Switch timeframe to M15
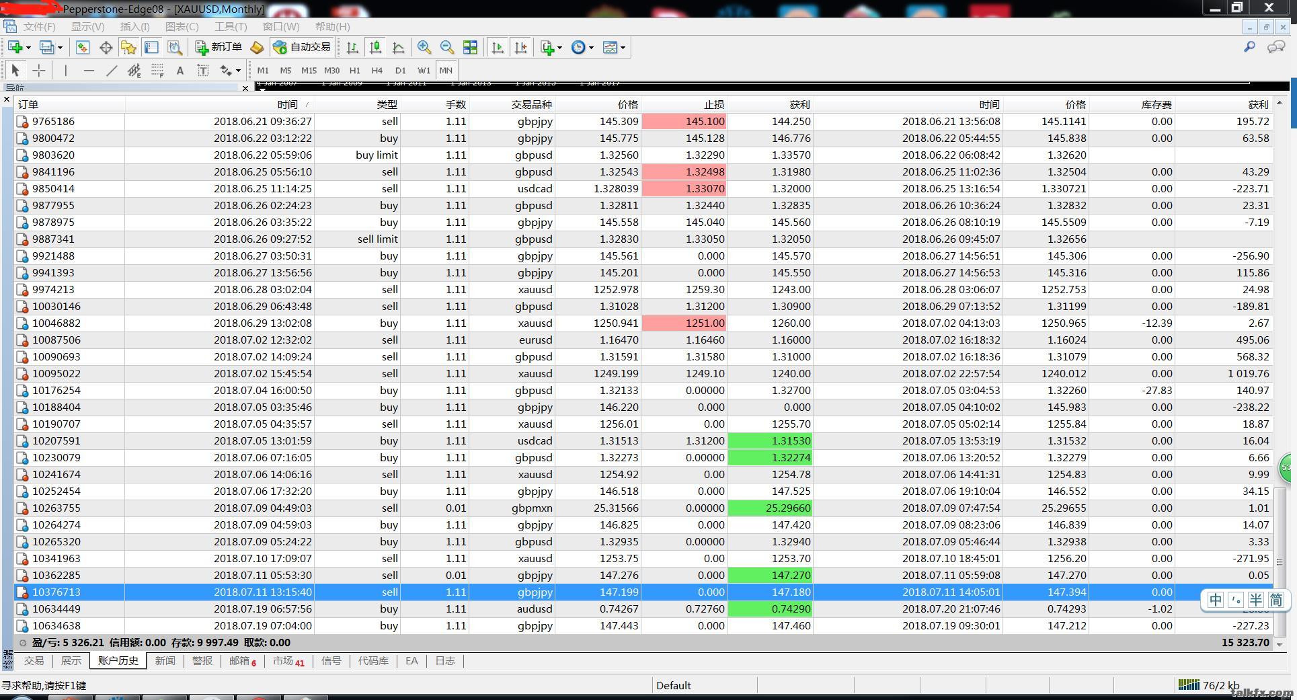This screenshot has height=700, width=1297. [x=309, y=70]
